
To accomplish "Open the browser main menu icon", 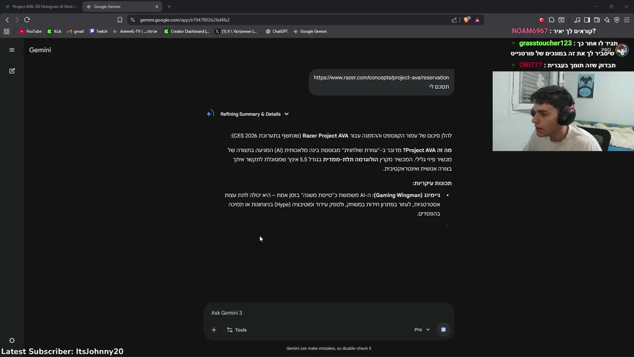I will (x=627, y=20).
